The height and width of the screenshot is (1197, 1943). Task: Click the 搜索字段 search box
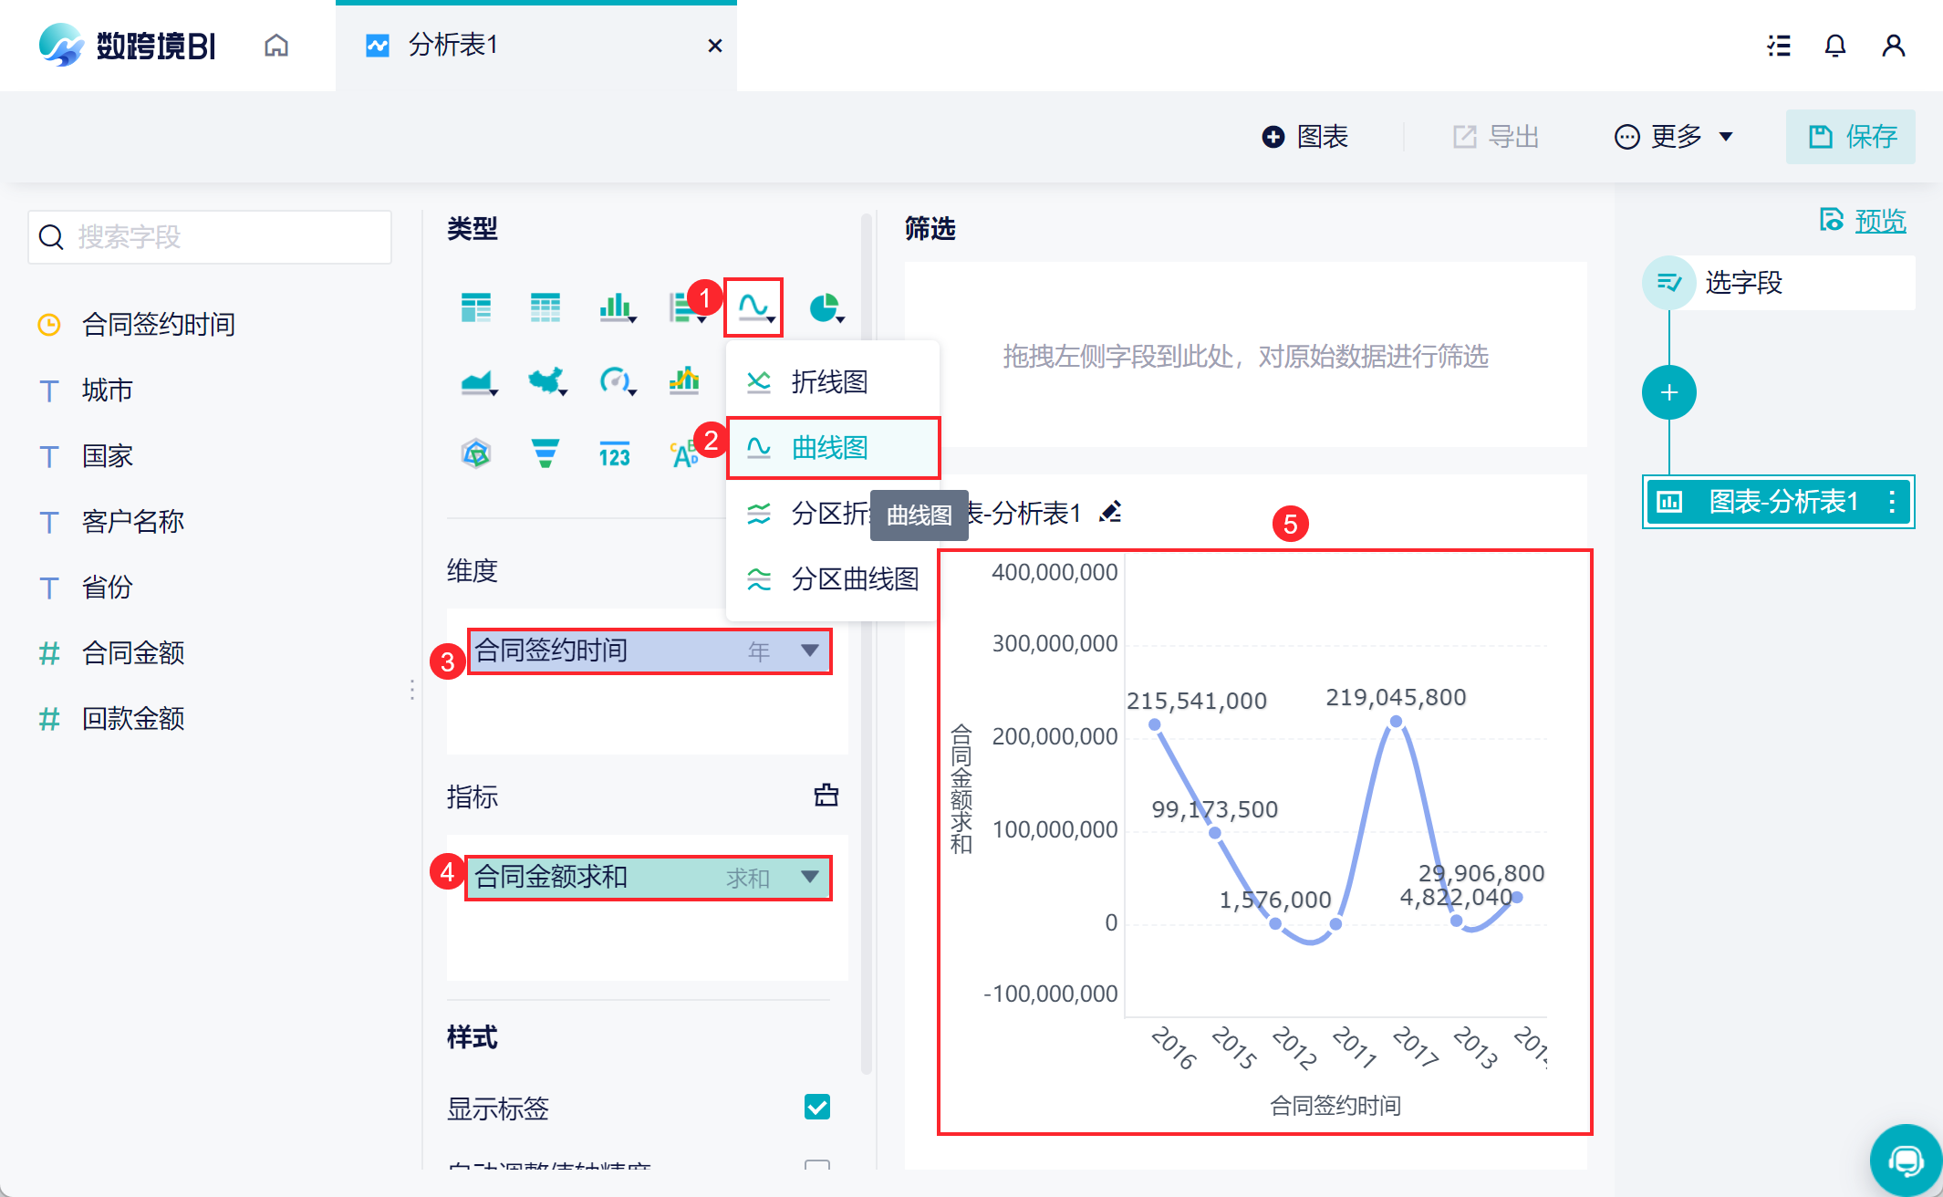(210, 237)
